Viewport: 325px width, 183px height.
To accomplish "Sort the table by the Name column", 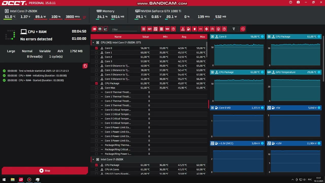I will [x=118, y=37].
